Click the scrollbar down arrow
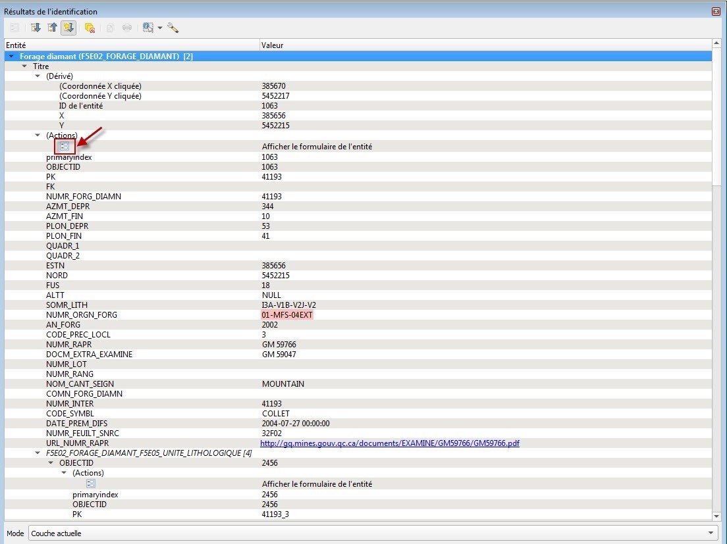727x544 pixels. coord(716,515)
